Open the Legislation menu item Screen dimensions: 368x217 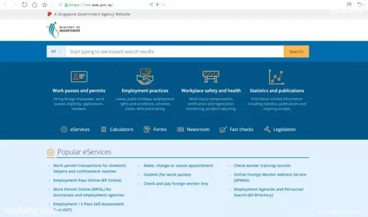[284, 129]
